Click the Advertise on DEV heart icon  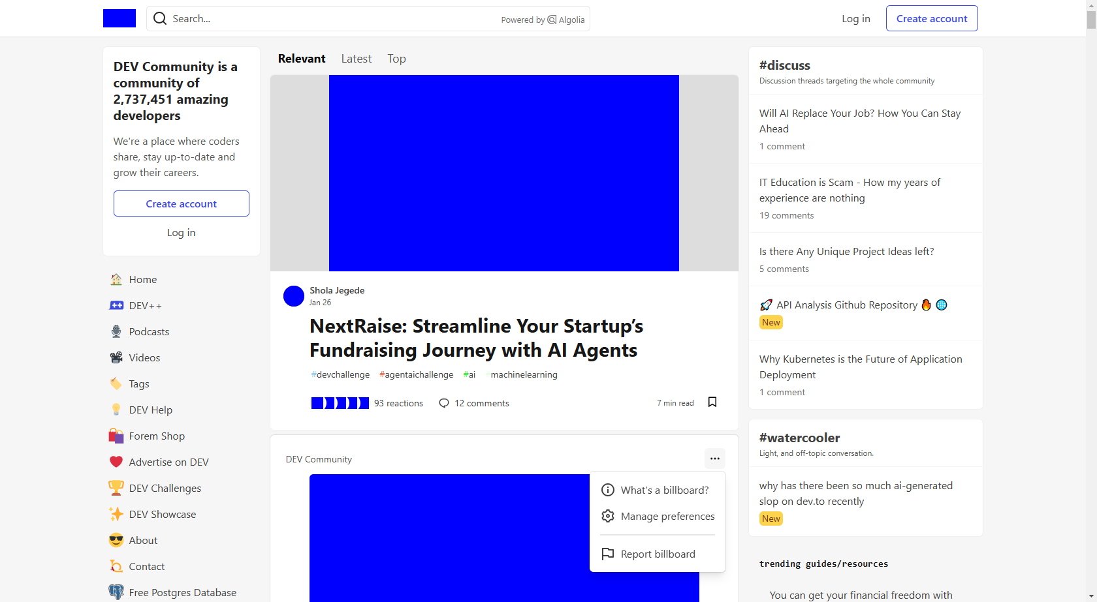coord(116,462)
